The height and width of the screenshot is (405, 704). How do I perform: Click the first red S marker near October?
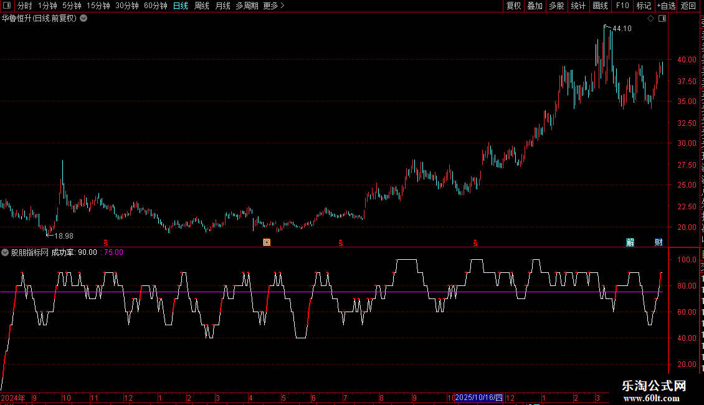point(106,242)
